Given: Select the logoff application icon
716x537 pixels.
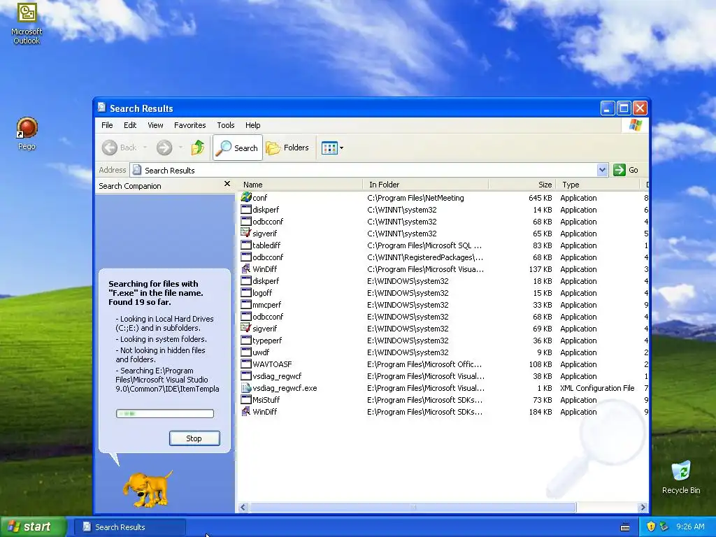Looking at the screenshot, I should click(x=246, y=292).
